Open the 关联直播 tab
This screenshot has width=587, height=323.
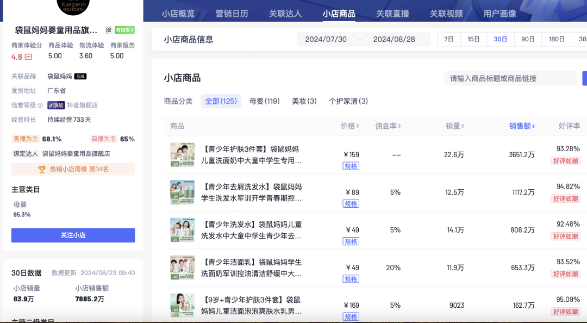pos(392,14)
